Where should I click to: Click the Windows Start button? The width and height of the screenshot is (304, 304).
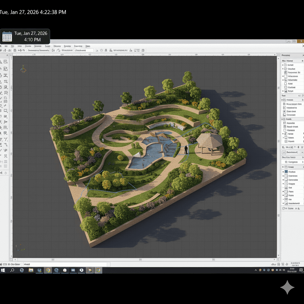click(x=3, y=270)
